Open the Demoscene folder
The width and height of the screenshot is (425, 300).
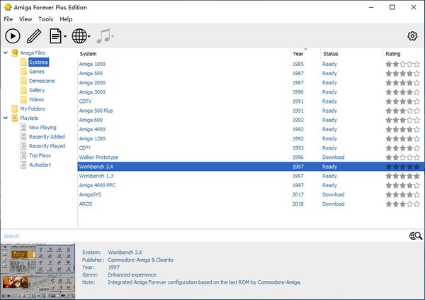(x=41, y=81)
